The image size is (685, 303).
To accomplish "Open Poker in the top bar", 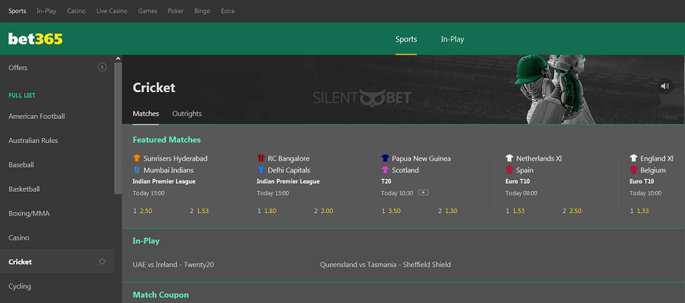I will [x=175, y=11].
